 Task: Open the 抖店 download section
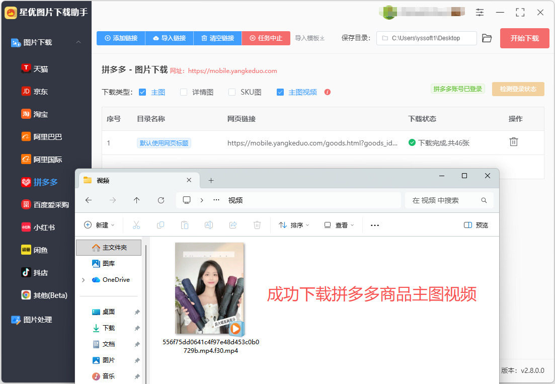(x=35, y=272)
